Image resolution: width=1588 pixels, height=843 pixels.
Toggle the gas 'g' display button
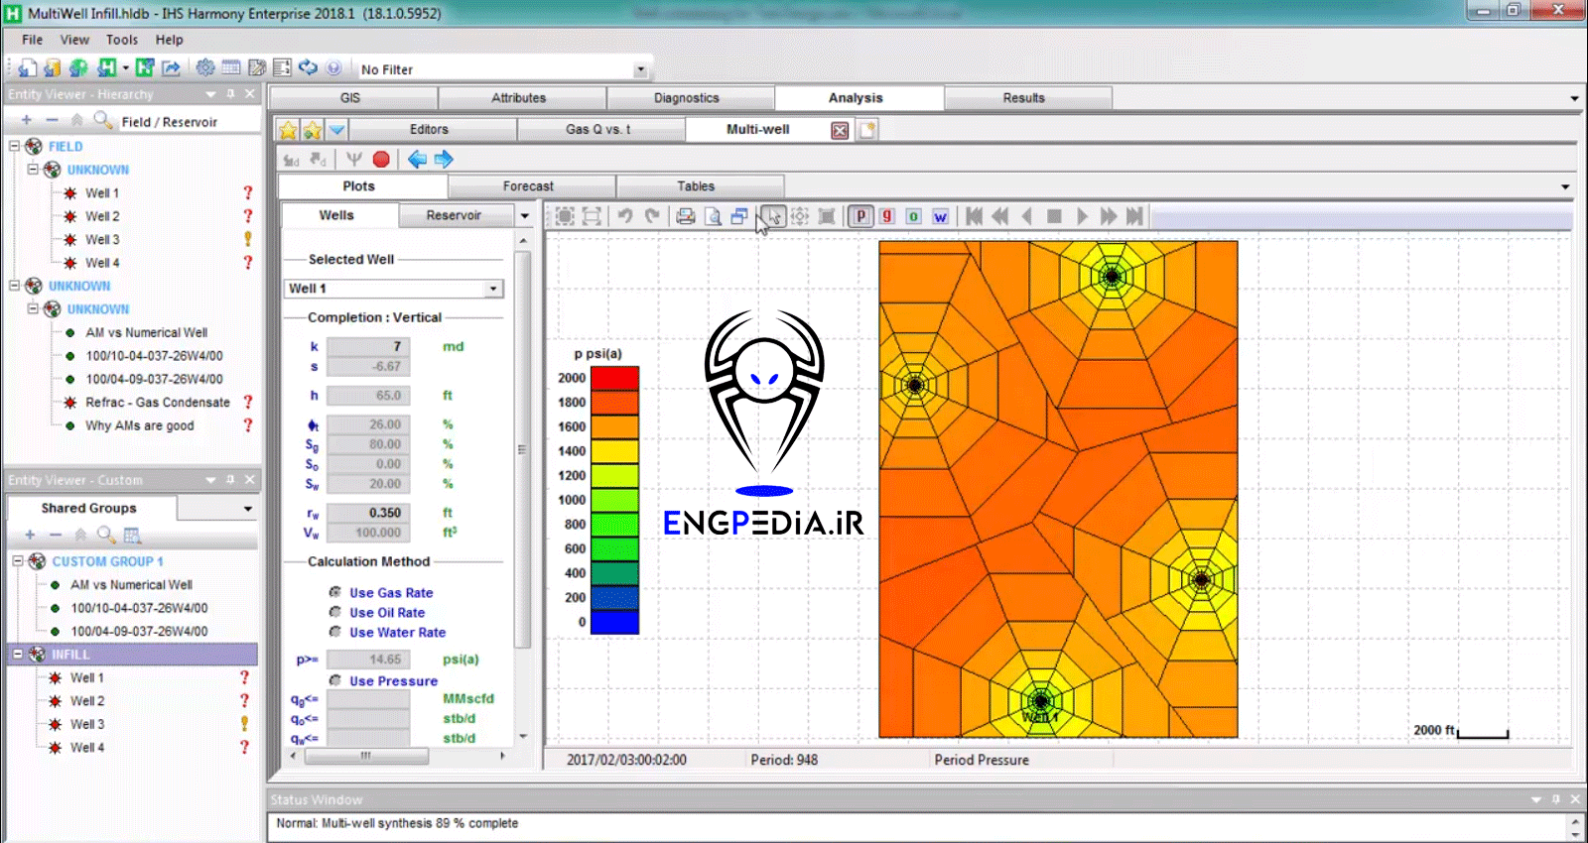point(887,216)
